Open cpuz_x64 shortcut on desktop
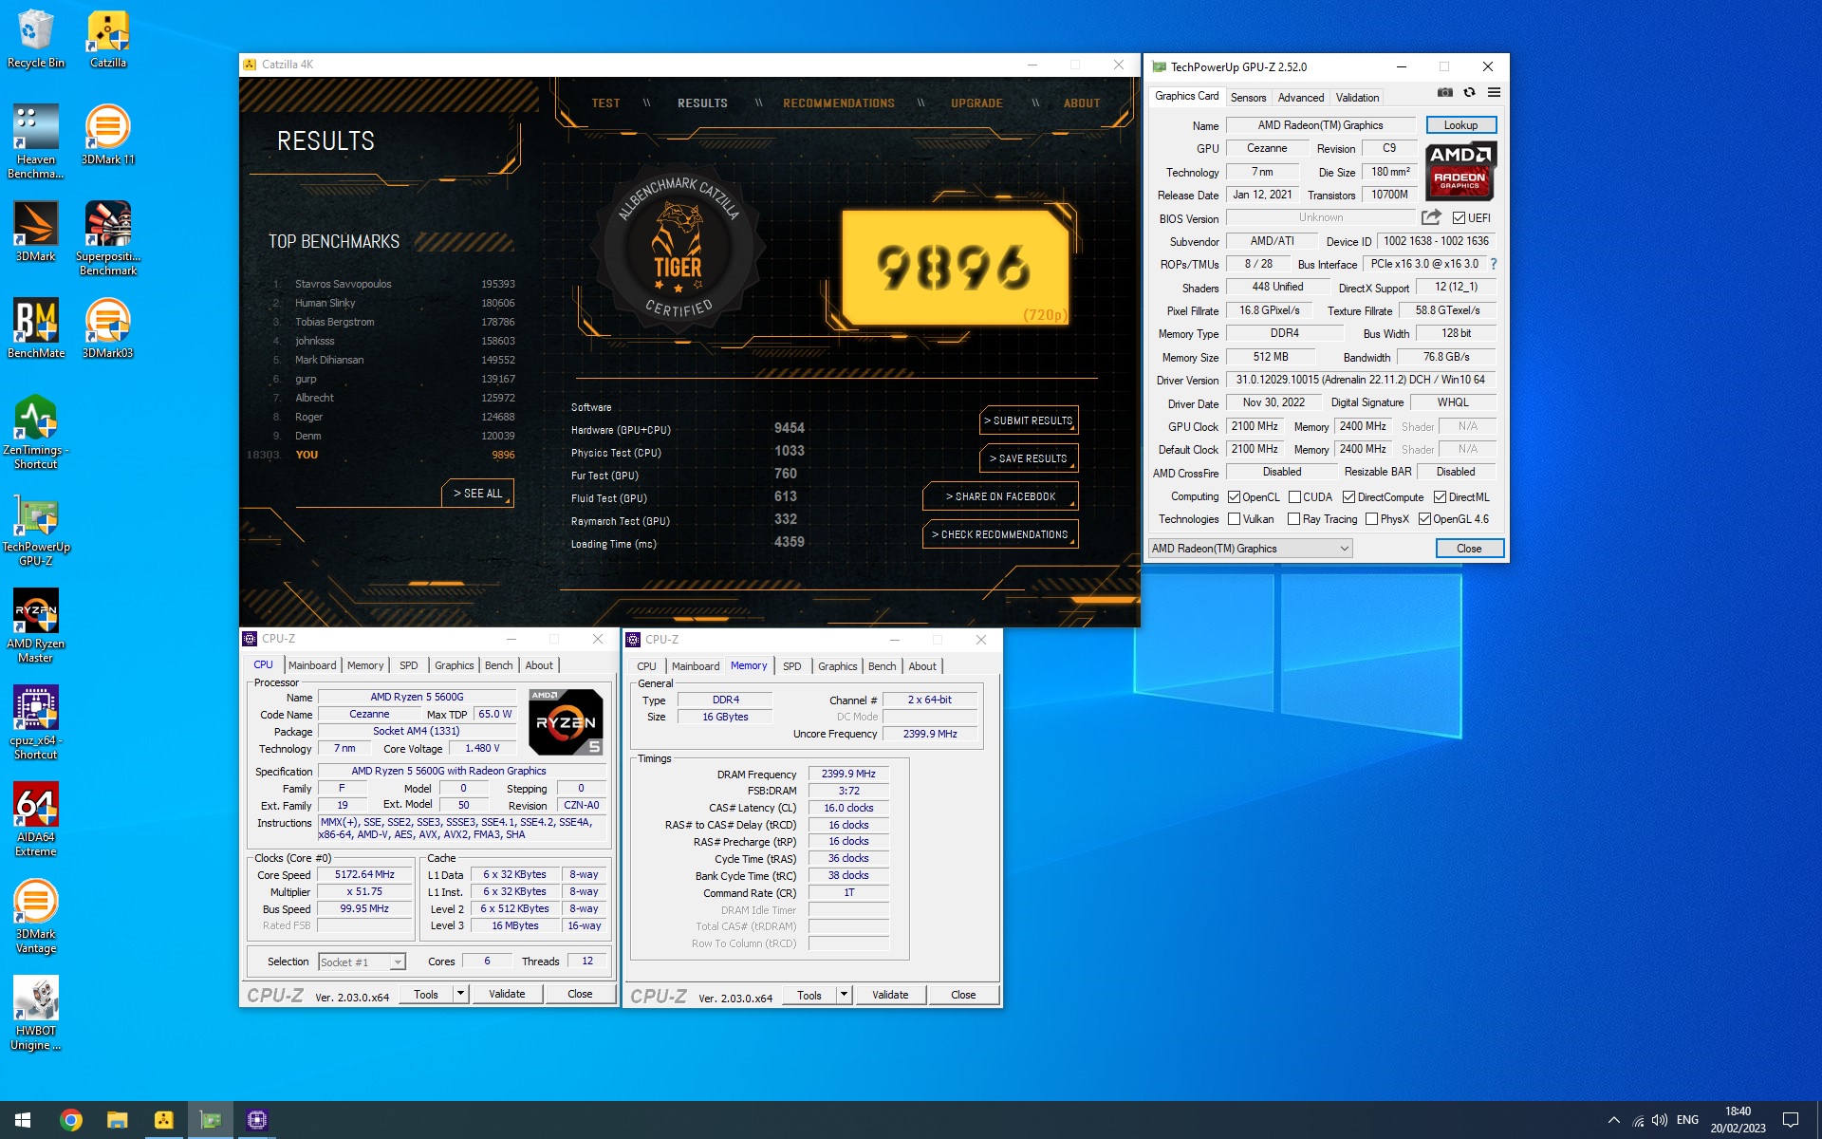Image resolution: width=1822 pixels, height=1139 pixels. pos(35,723)
